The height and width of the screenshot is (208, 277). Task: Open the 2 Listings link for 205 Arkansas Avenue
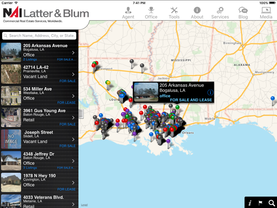coord(30,59)
